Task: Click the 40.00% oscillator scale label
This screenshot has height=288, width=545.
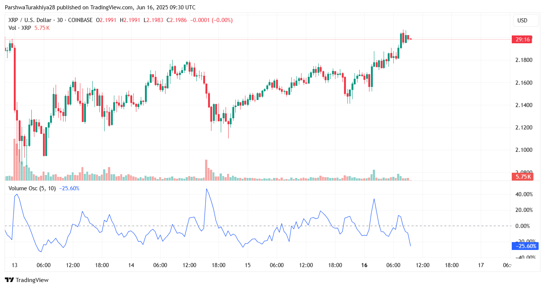Action: point(525,194)
